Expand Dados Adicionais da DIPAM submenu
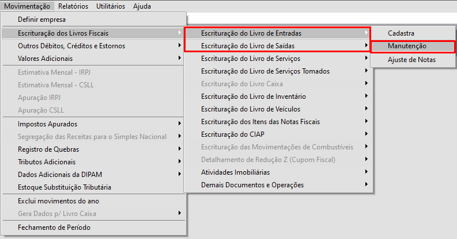The width and height of the screenshot is (457, 239). [94, 175]
